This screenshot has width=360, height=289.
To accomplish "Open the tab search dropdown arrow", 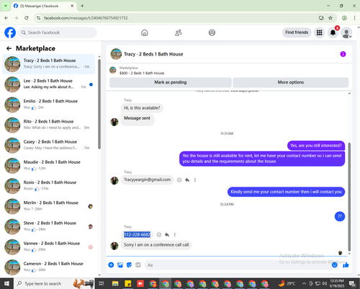I will pyautogui.click(x=5, y=6).
